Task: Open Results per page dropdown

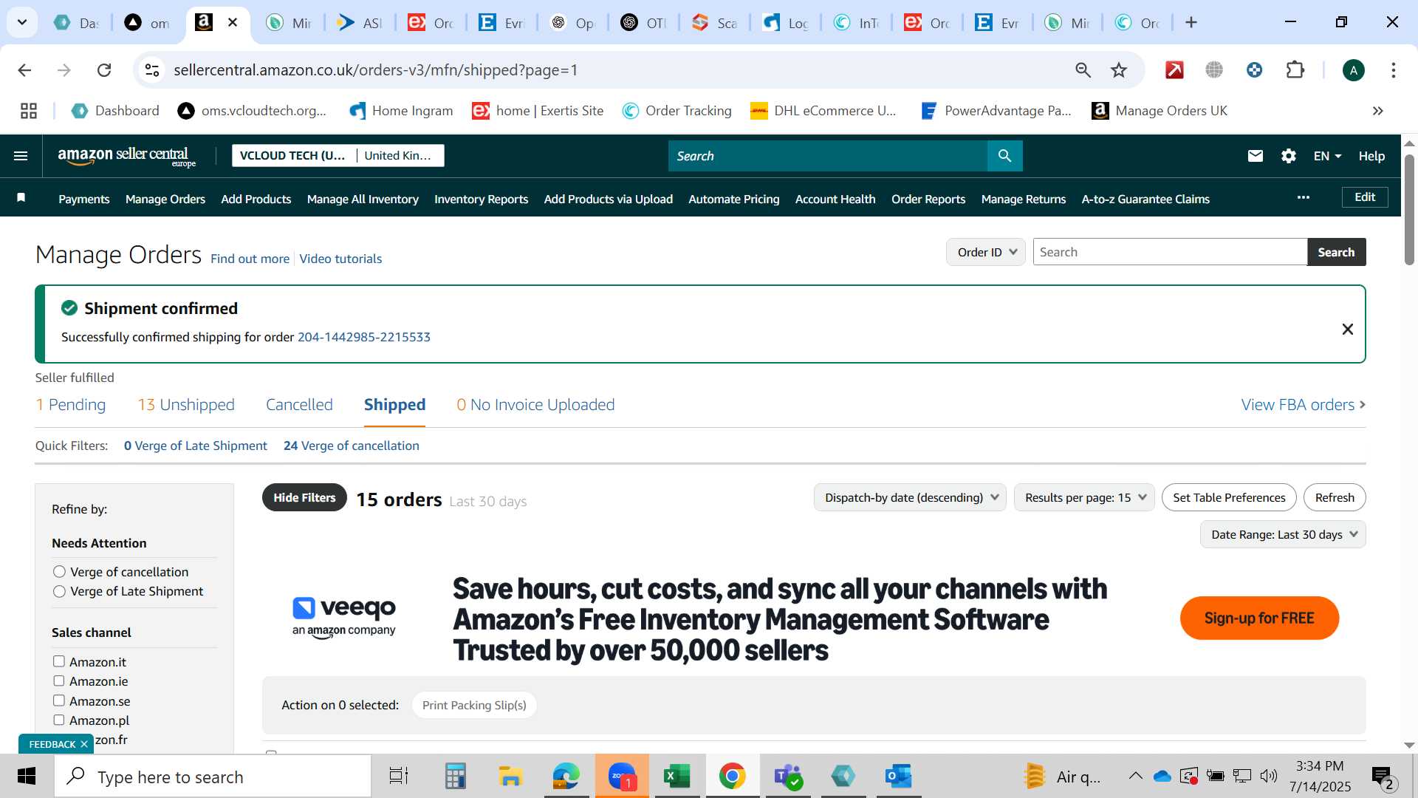Action: [1084, 497]
